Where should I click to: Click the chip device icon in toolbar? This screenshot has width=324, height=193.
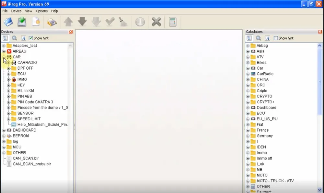click(52, 22)
